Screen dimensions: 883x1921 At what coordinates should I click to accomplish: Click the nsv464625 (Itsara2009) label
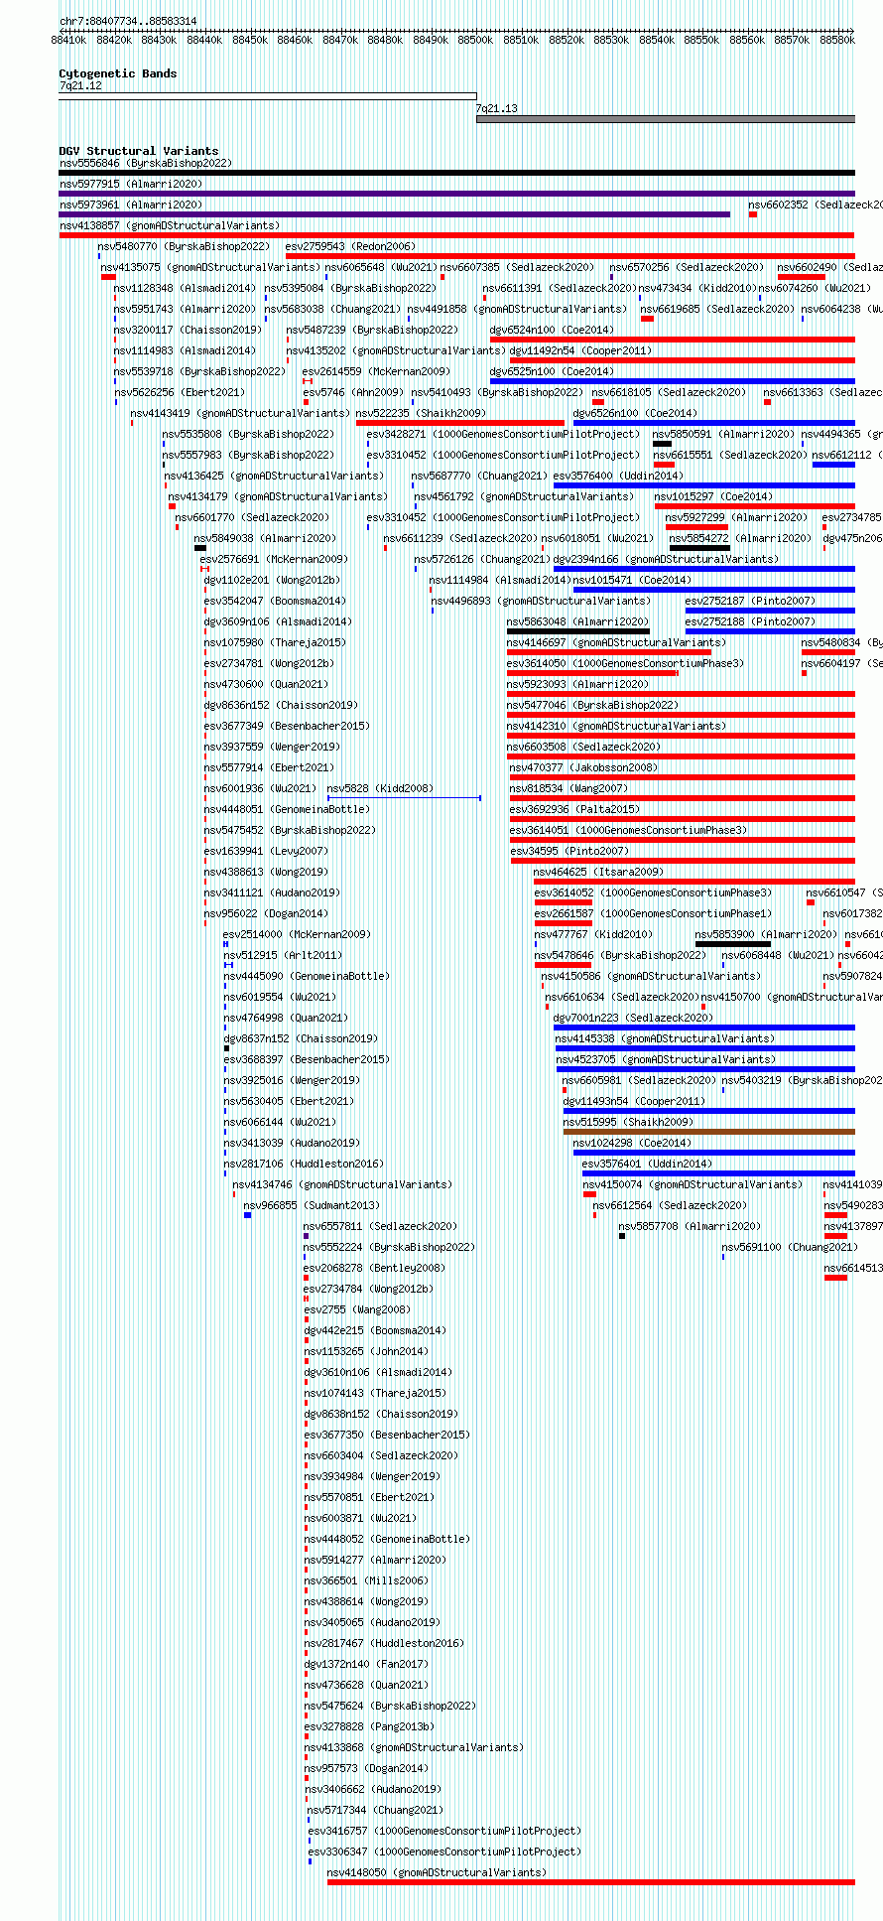tap(598, 872)
